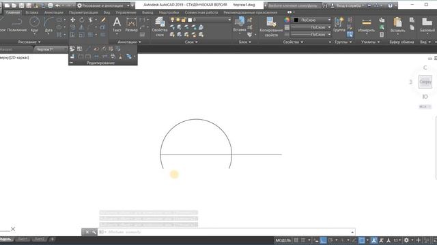Open the Аннотации ribbon tab
437x245 pixels.
pos(53,12)
